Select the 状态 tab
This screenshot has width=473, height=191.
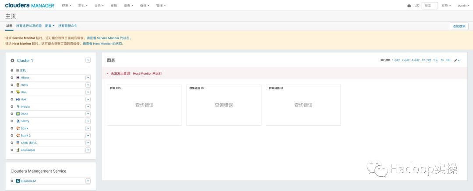click(x=9, y=26)
